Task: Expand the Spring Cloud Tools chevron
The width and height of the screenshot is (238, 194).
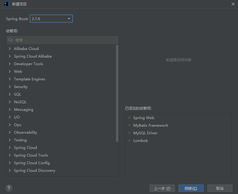Action: click(10, 155)
